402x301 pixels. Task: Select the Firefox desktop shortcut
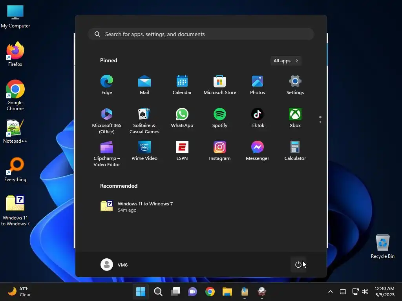pos(15,54)
